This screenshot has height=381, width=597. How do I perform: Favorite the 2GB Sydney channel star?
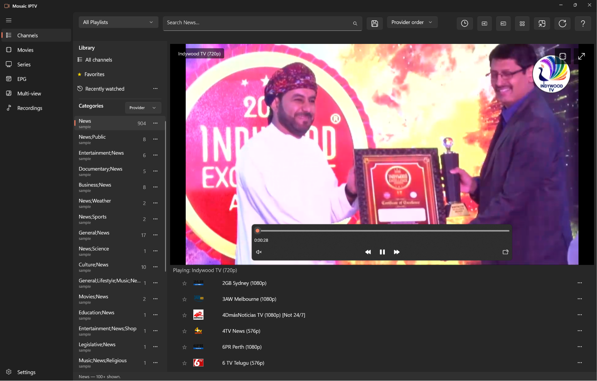click(x=184, y=283)
